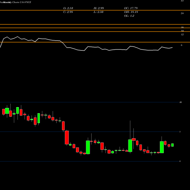Click the 'OH: 18.18' reading
The width and height of the screenshot is (190, 190).
pyautogui.click(x=131, y=12)
